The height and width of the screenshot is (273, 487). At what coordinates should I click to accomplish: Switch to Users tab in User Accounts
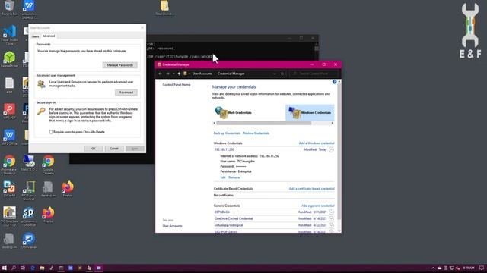pyautogui.click(x=36, y=36)
